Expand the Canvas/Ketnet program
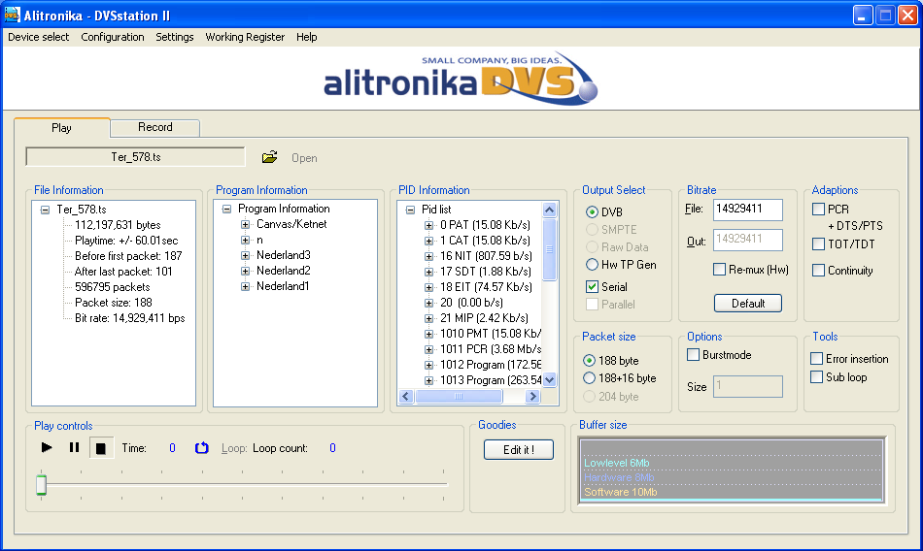 (x=246, y=224)
